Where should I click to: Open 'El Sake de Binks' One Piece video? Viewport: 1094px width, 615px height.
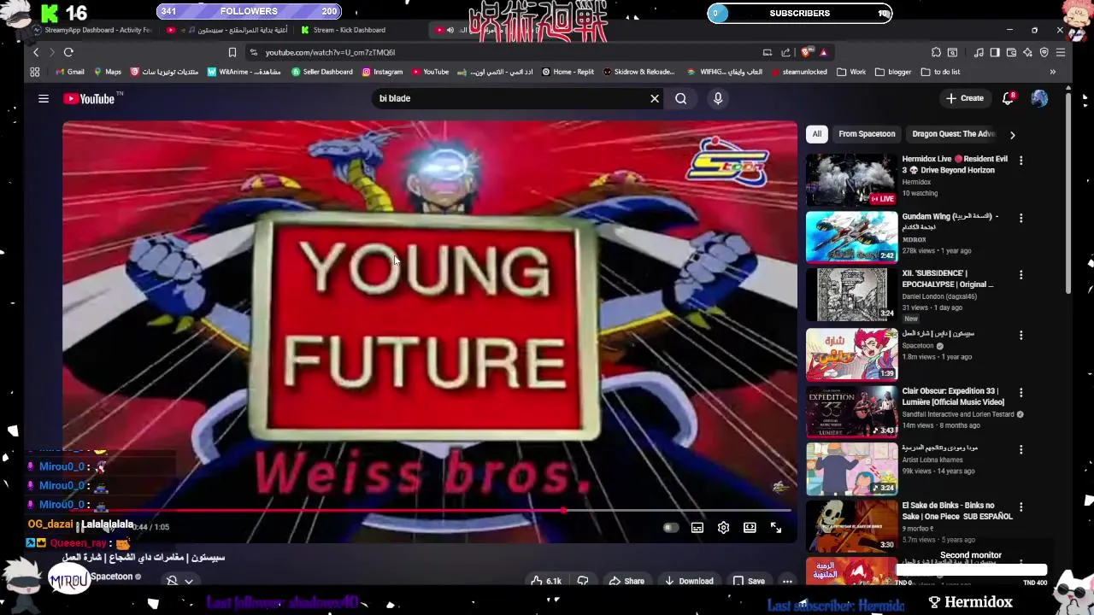pyautogui.click(x=851, y=525)
